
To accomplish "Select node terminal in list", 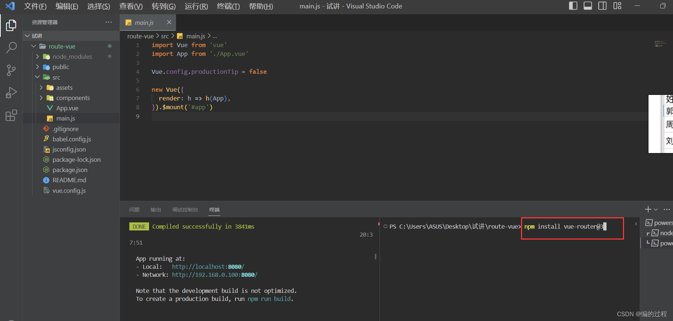I will pos(662,233).
